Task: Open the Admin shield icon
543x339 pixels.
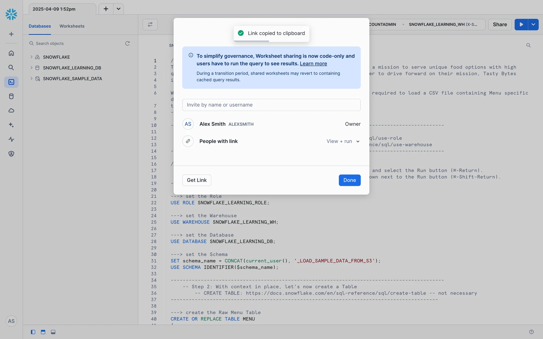Action: click(x=11, y=154)
